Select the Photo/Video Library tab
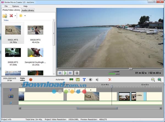This screenshot has height=122, width=165. [11, 10]
